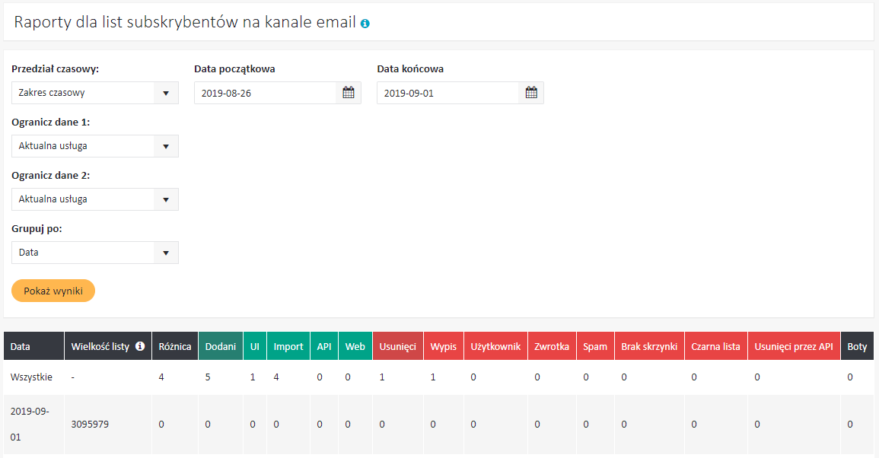Image resolution: width=879 pixels, height=458 pixels.
Task: Click the Import column header
Action: tap(288, 346)
